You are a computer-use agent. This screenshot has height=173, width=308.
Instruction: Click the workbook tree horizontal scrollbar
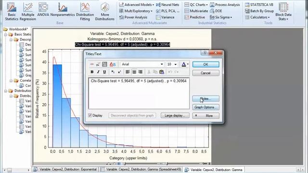[x=17, y=170]
